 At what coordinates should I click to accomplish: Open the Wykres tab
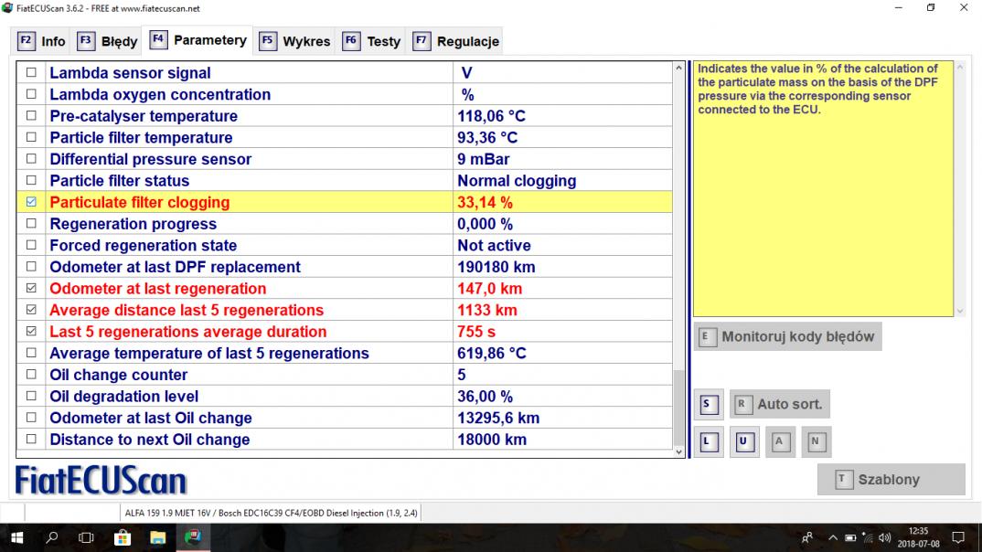(295, 41)
